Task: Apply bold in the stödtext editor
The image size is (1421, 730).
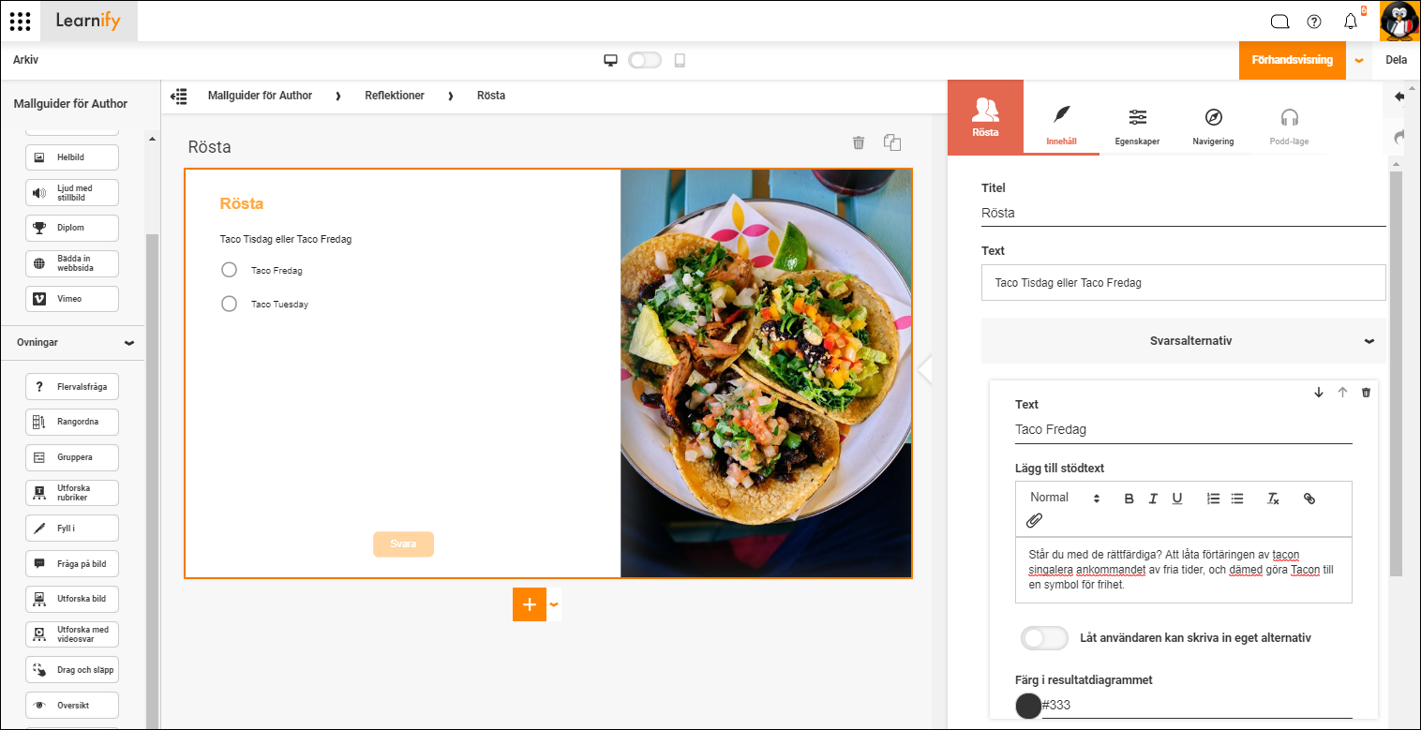Action: [1129, 499]
